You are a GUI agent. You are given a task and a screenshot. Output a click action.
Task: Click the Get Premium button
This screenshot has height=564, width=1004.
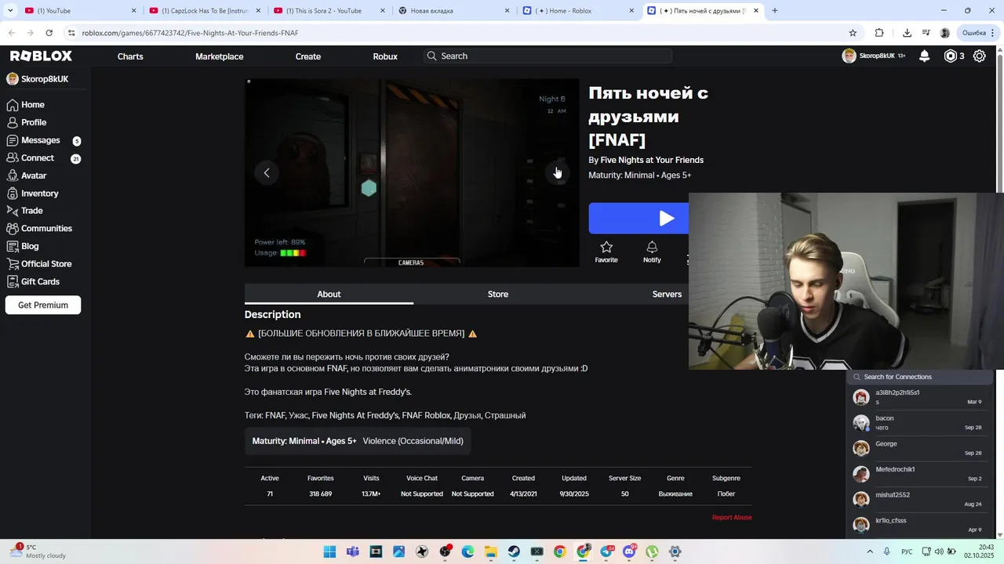43,305
